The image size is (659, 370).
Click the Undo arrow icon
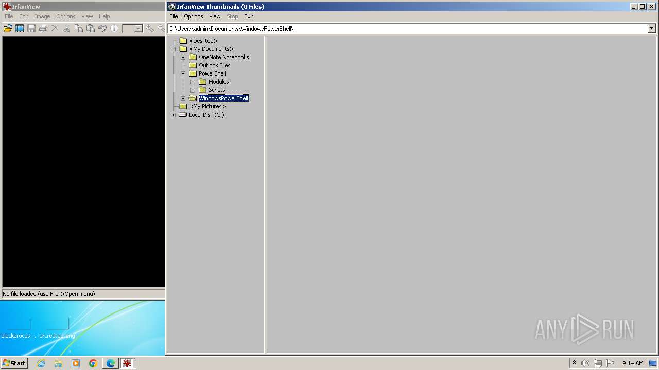coord(102,29)
